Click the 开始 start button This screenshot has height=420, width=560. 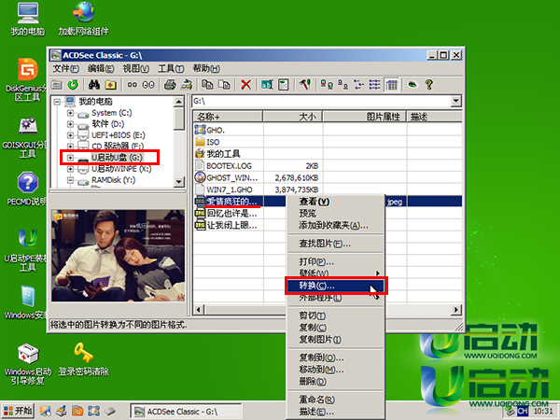tap(18, 411)
